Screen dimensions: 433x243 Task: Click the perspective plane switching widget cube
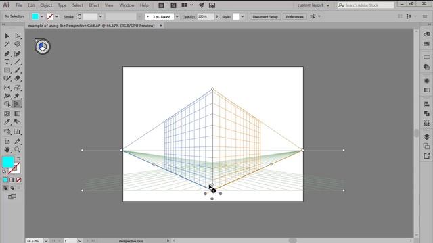point(42,47)
